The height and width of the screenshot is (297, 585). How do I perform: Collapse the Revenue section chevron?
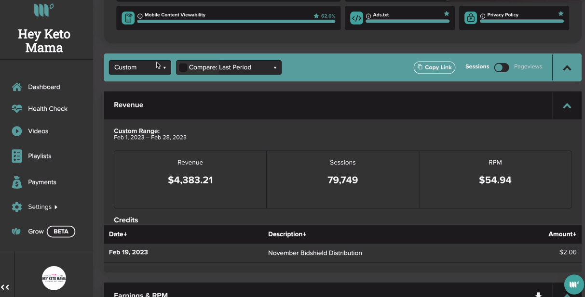[x=567, y=106]
